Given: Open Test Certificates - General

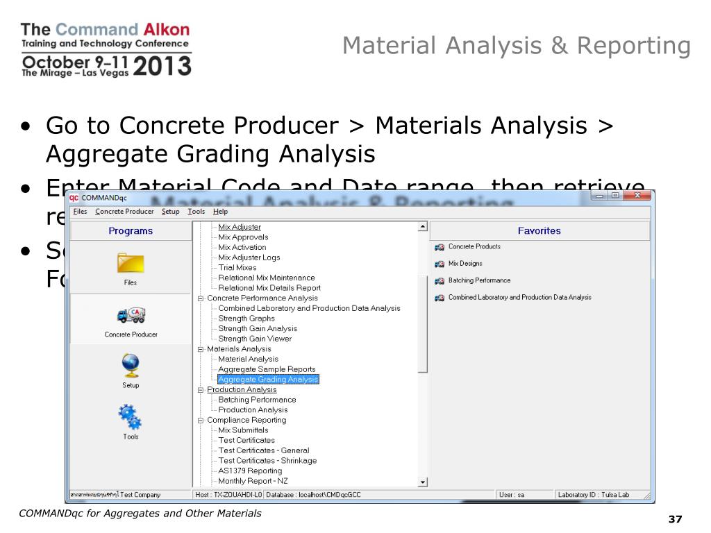Looking at the screenshot, I should coord(264,450).
